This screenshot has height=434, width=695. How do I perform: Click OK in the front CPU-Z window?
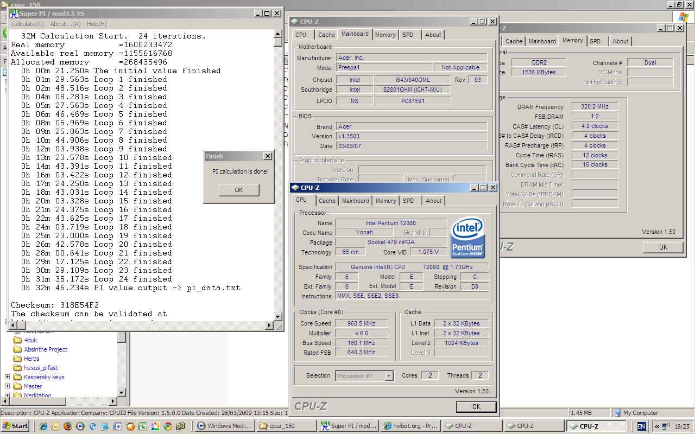(476, 406)
